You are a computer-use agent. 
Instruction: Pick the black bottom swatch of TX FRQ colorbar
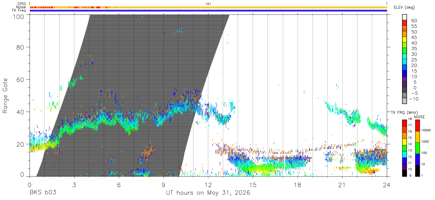point(405,173)
